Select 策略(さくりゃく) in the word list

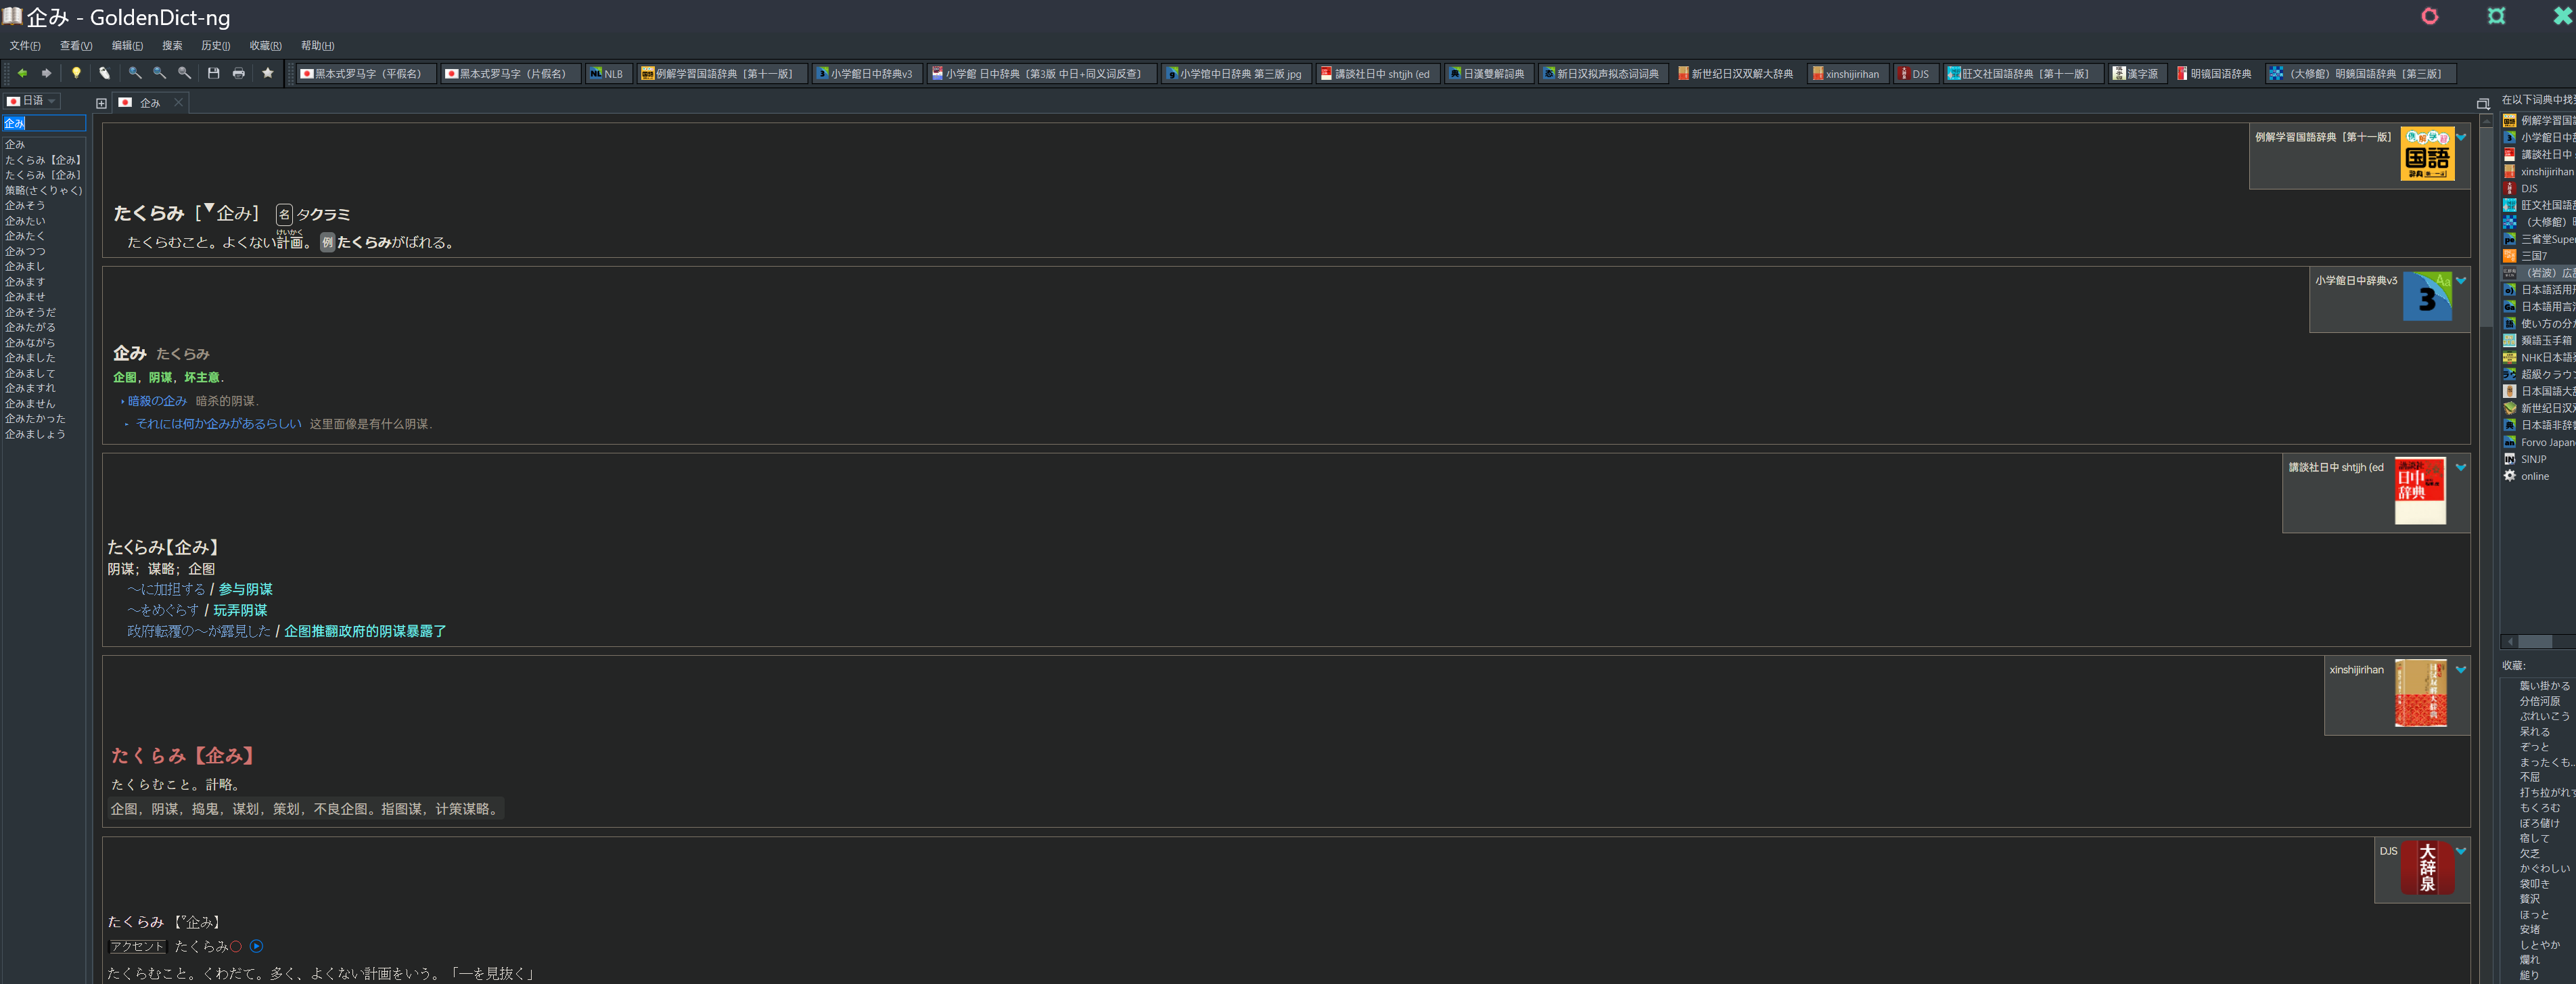(x=43, y=190)
